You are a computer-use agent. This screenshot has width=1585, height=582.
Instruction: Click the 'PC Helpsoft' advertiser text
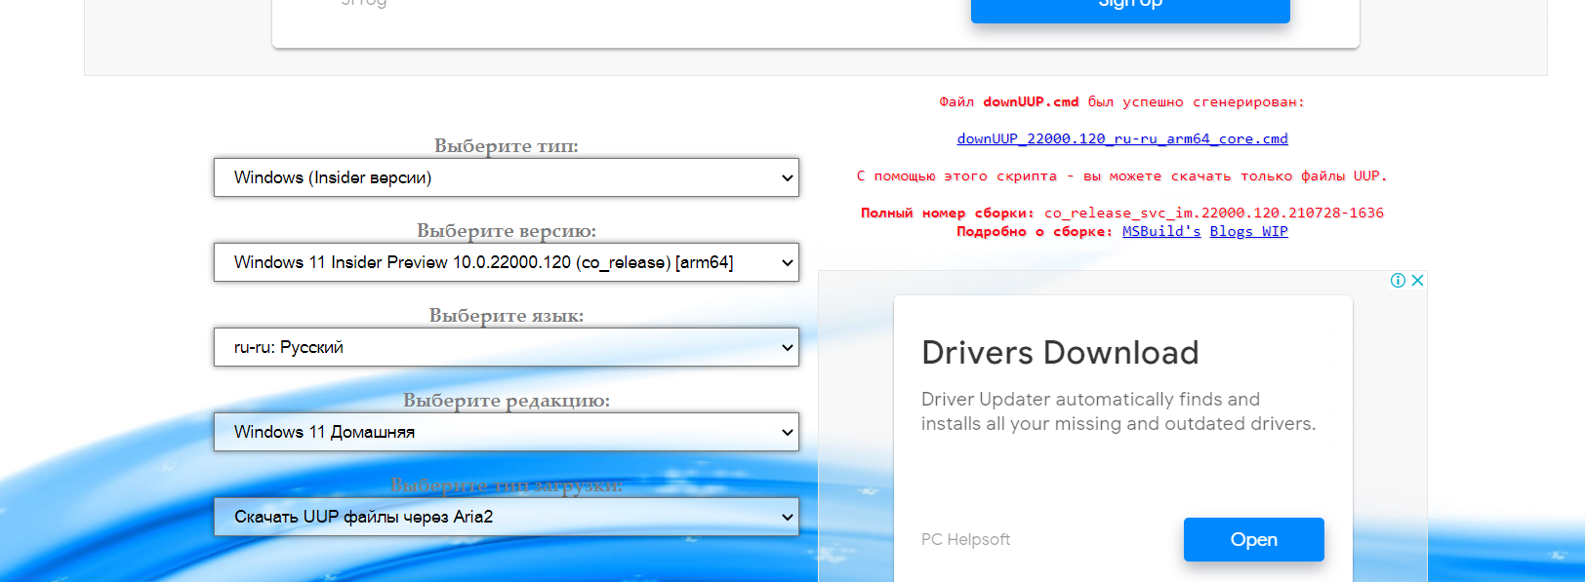coord(965,539)
